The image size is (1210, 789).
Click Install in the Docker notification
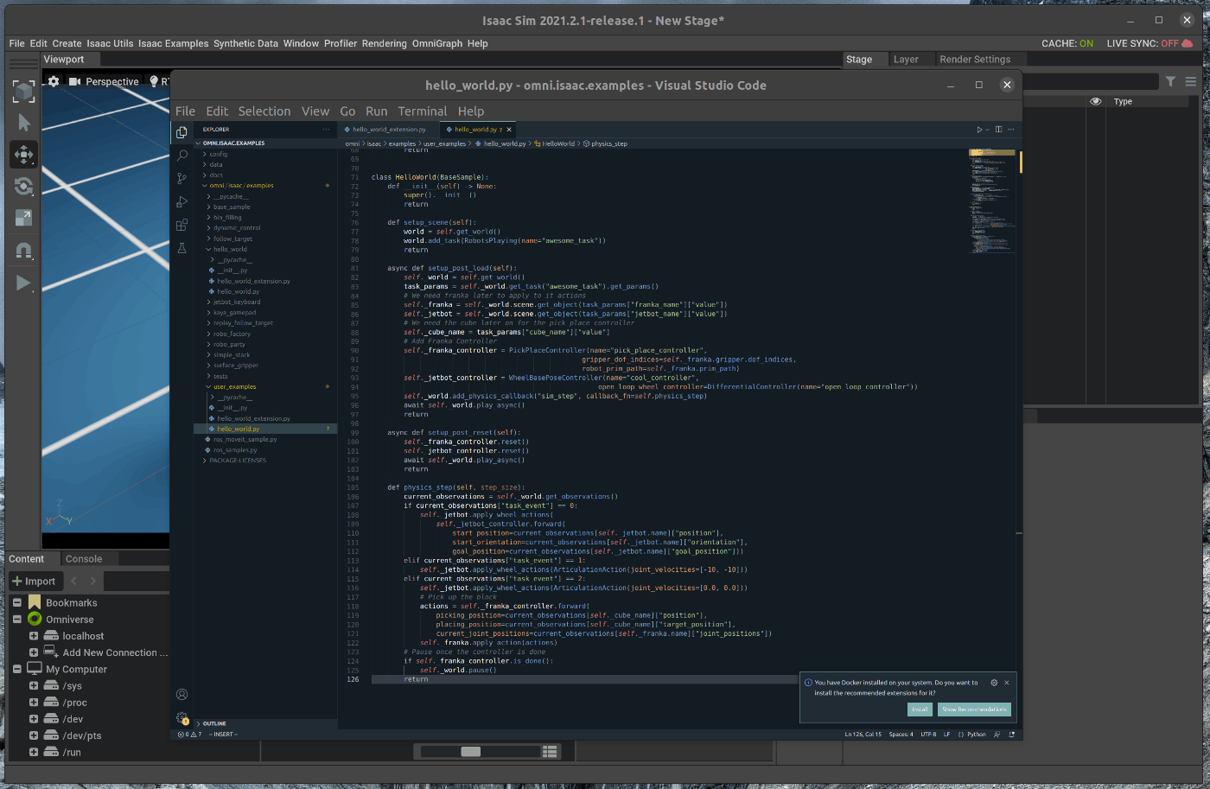click(x=920, y=709)
